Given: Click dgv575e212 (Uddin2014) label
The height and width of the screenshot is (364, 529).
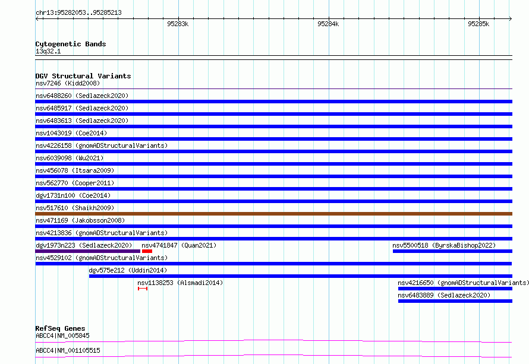Looking at the screenshot, I should (x=128, y=270).
